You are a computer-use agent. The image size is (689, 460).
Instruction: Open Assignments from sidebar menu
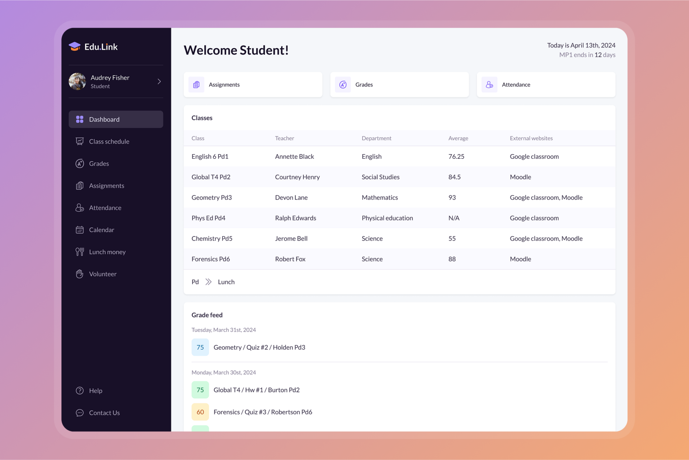[x=107, y=186]
